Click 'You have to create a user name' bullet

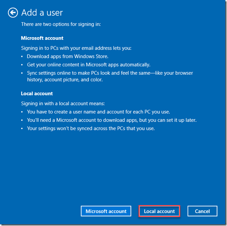click(x=98, y=112)
